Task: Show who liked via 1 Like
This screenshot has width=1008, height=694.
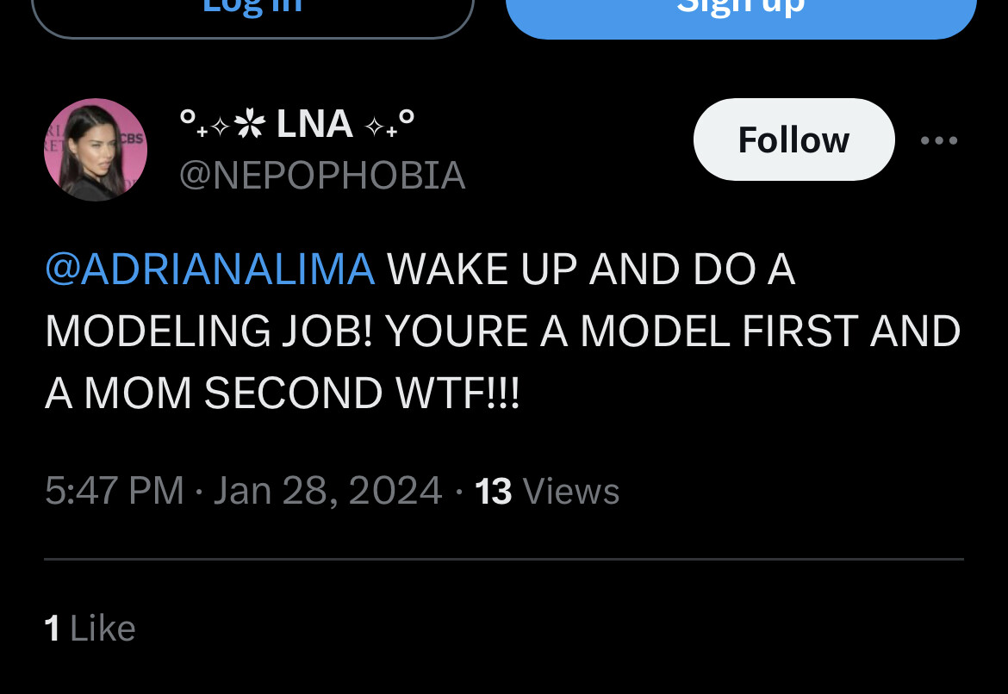Action: (x=90, y=629)
